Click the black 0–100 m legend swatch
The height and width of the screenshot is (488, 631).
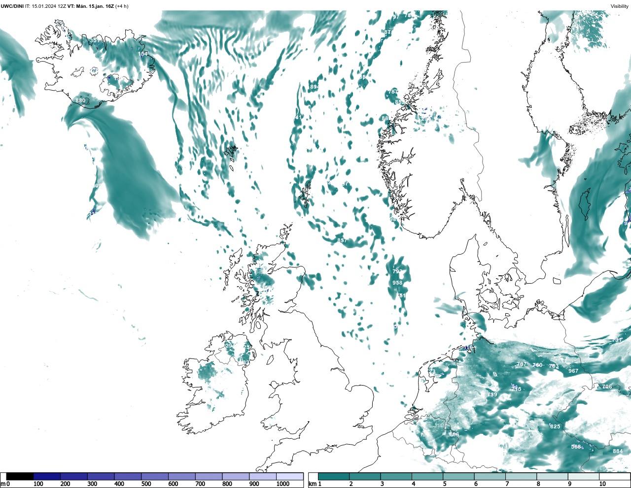20,477
